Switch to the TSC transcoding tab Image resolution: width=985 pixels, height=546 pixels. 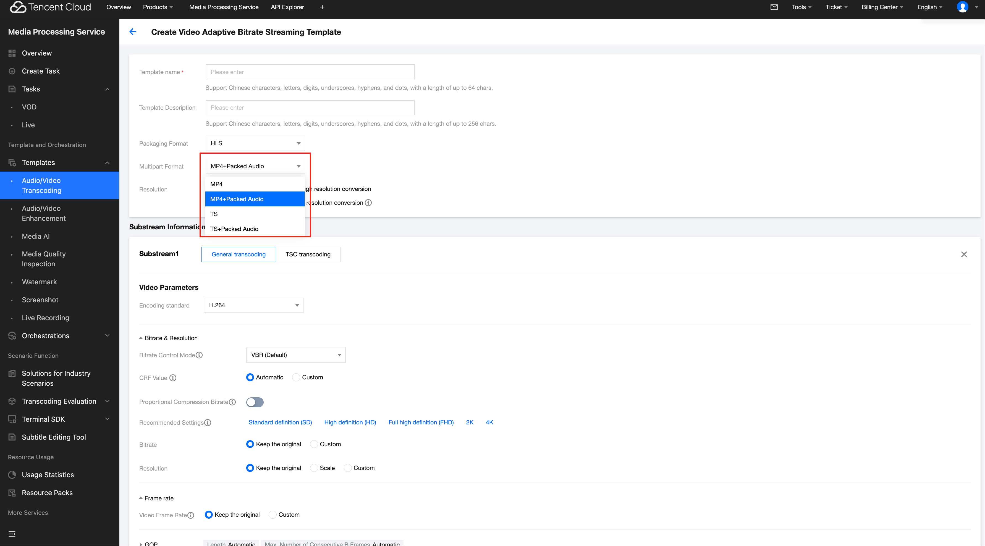(x=308, y=254)
